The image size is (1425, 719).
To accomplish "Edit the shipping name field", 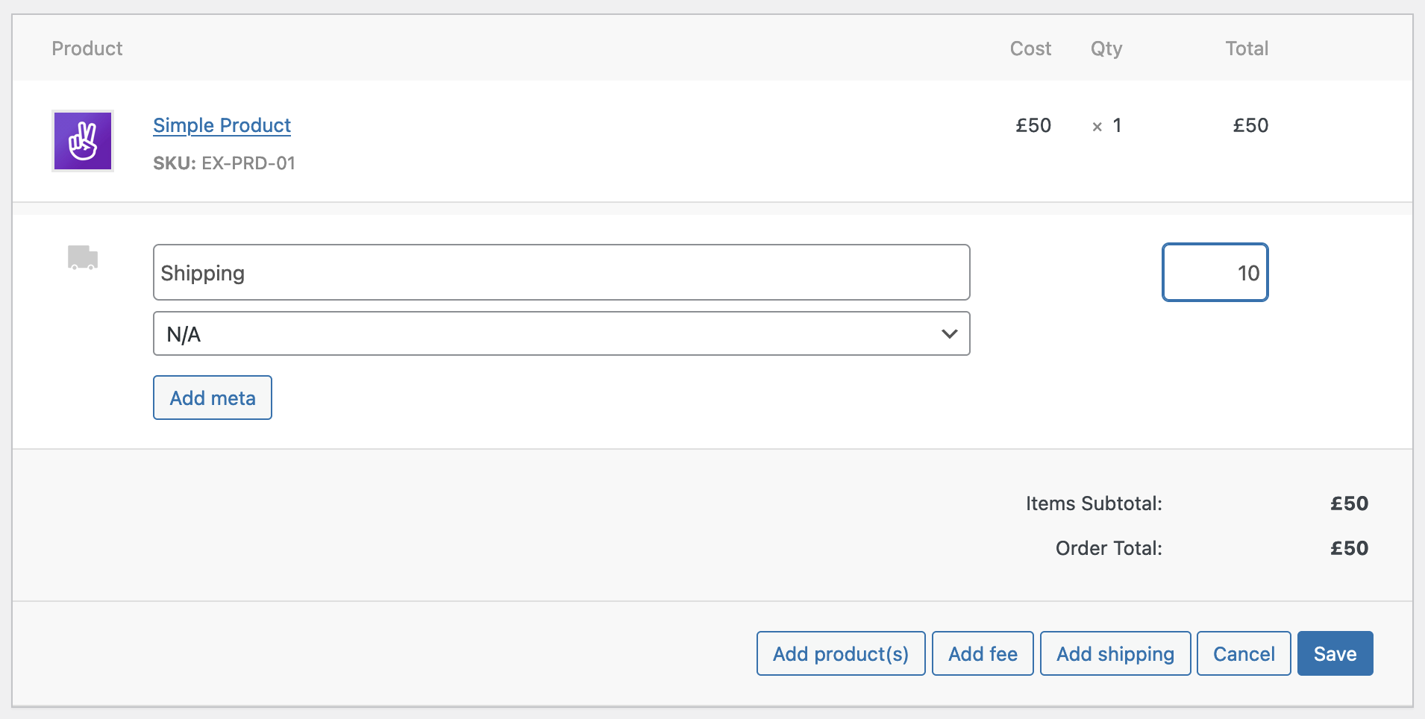I will pyautogui.click(x=561, y=272).
